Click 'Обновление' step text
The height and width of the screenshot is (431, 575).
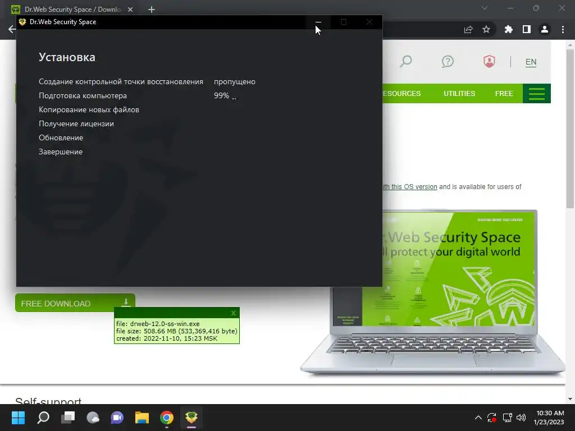61,138
